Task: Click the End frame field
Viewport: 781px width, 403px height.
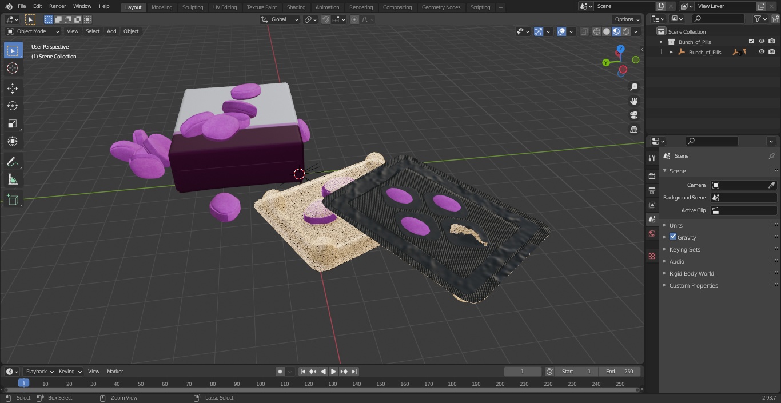Action: pyautogui.click(x=619, y=372)
